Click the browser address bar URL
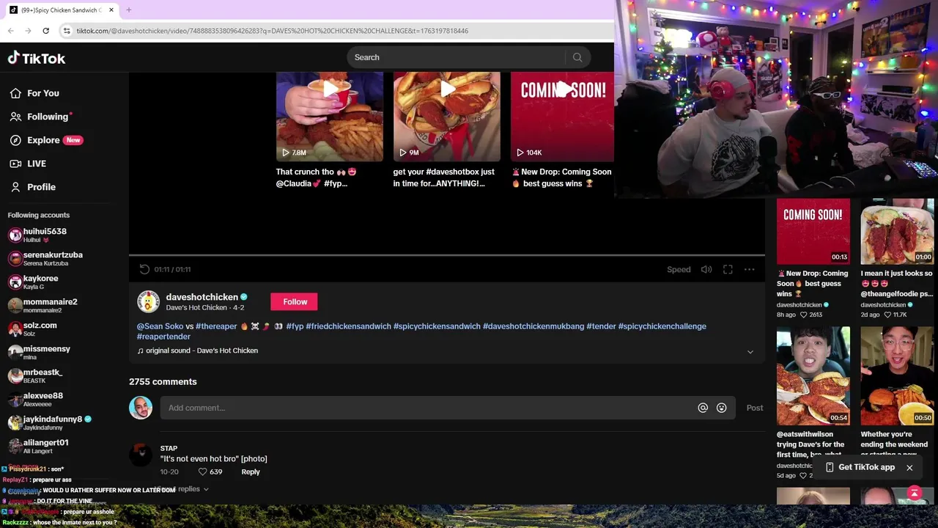Screen dimensions: 938x528 272,31
